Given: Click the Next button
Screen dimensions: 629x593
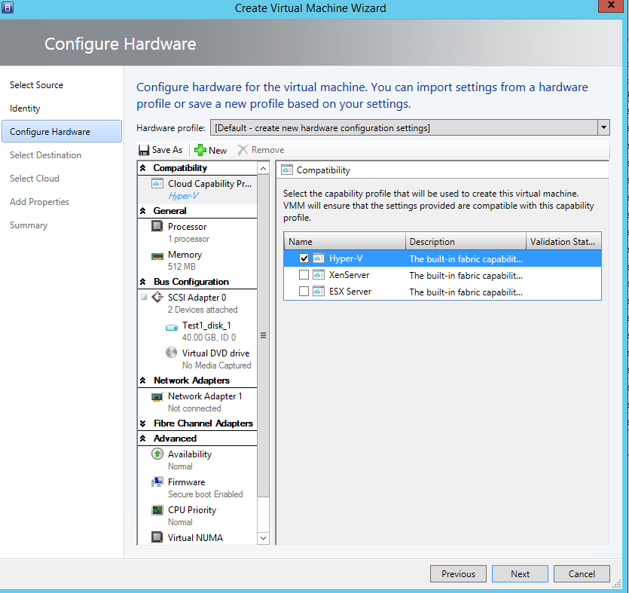Looking at the screenshot, I should click(520, 573).
